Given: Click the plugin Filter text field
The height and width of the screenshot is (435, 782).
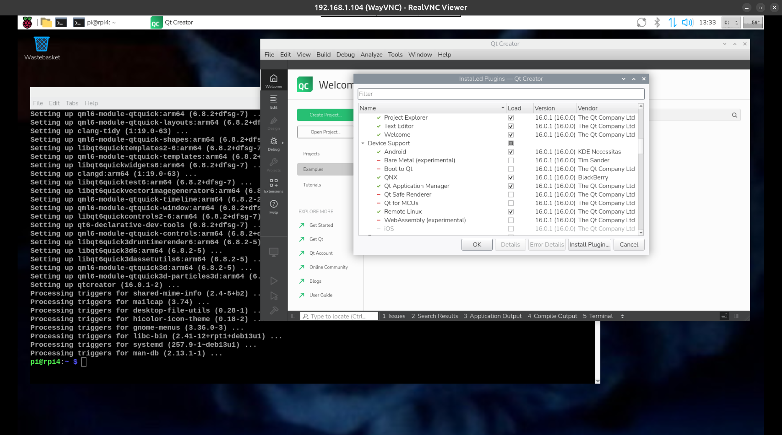Looking at the screenshot, I should pyautogui.click(x=501, y=94).
